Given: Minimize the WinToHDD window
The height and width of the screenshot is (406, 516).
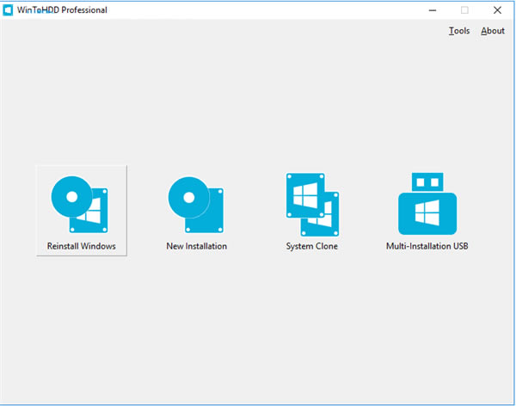Looking at the screenshot, I should click(433, 10).
